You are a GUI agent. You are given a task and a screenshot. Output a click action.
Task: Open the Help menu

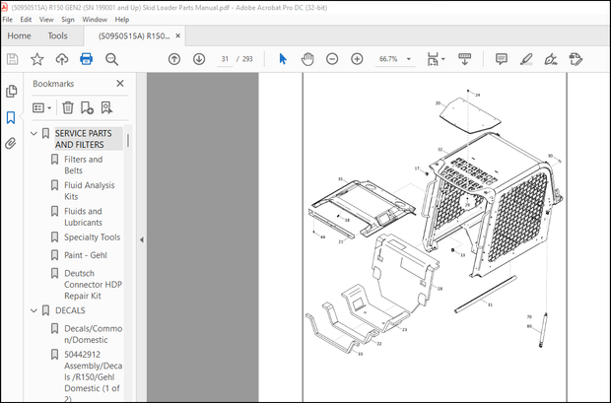tap(122, 19)
